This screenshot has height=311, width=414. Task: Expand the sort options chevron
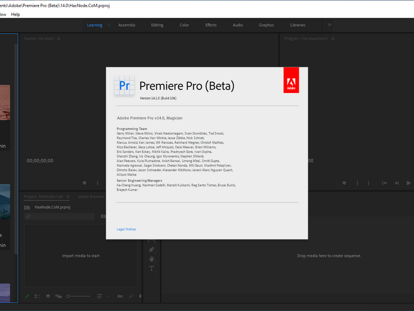pos(108,296)
